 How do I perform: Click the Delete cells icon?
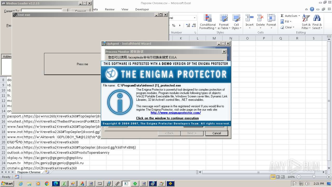click(x=260, y=18)
